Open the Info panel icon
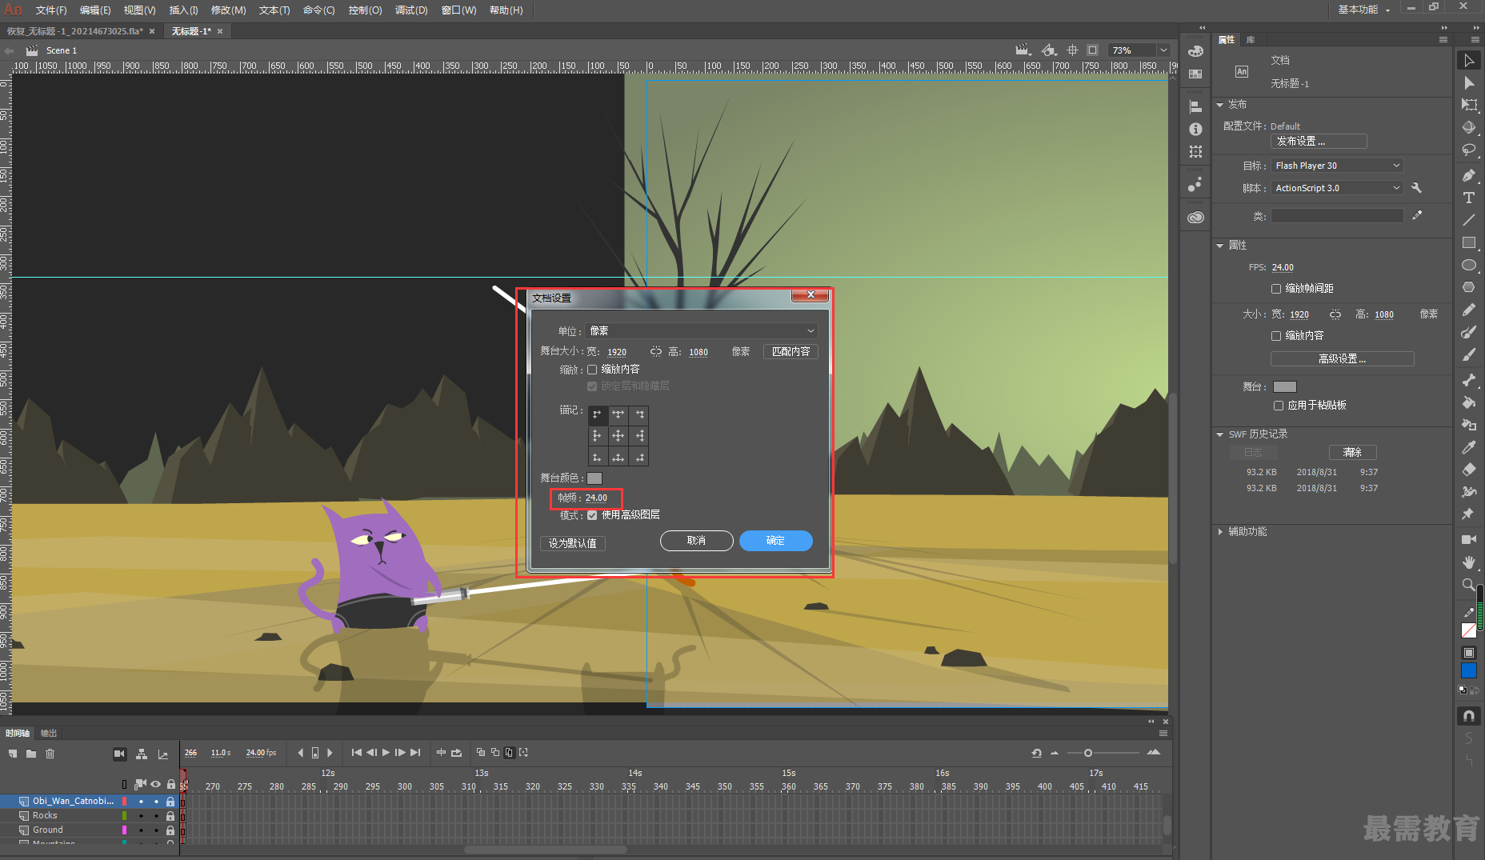Image resolution: width=1485 pixels, height=860 pixels. pos(1195,130)
